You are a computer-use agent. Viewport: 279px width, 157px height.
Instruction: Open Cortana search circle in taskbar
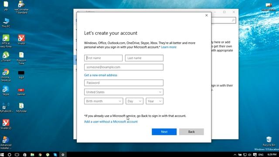tap(10, 155)
